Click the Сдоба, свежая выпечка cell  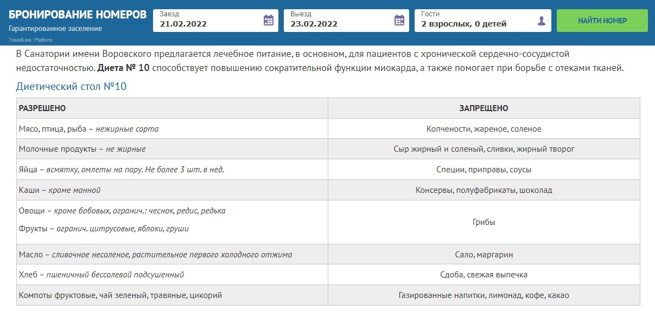[484, 275]
